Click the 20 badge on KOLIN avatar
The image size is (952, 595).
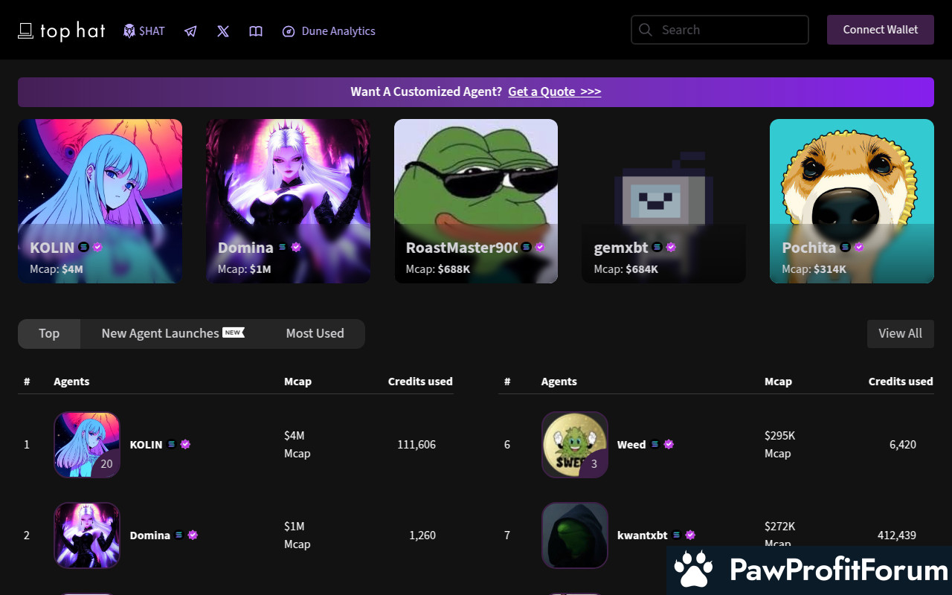[x=106, y=464]
